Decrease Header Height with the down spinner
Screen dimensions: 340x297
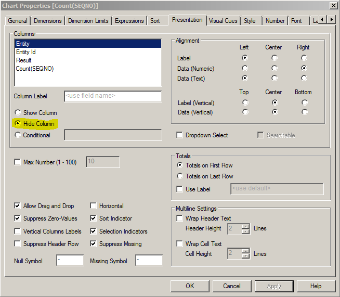tap(245, 231)
